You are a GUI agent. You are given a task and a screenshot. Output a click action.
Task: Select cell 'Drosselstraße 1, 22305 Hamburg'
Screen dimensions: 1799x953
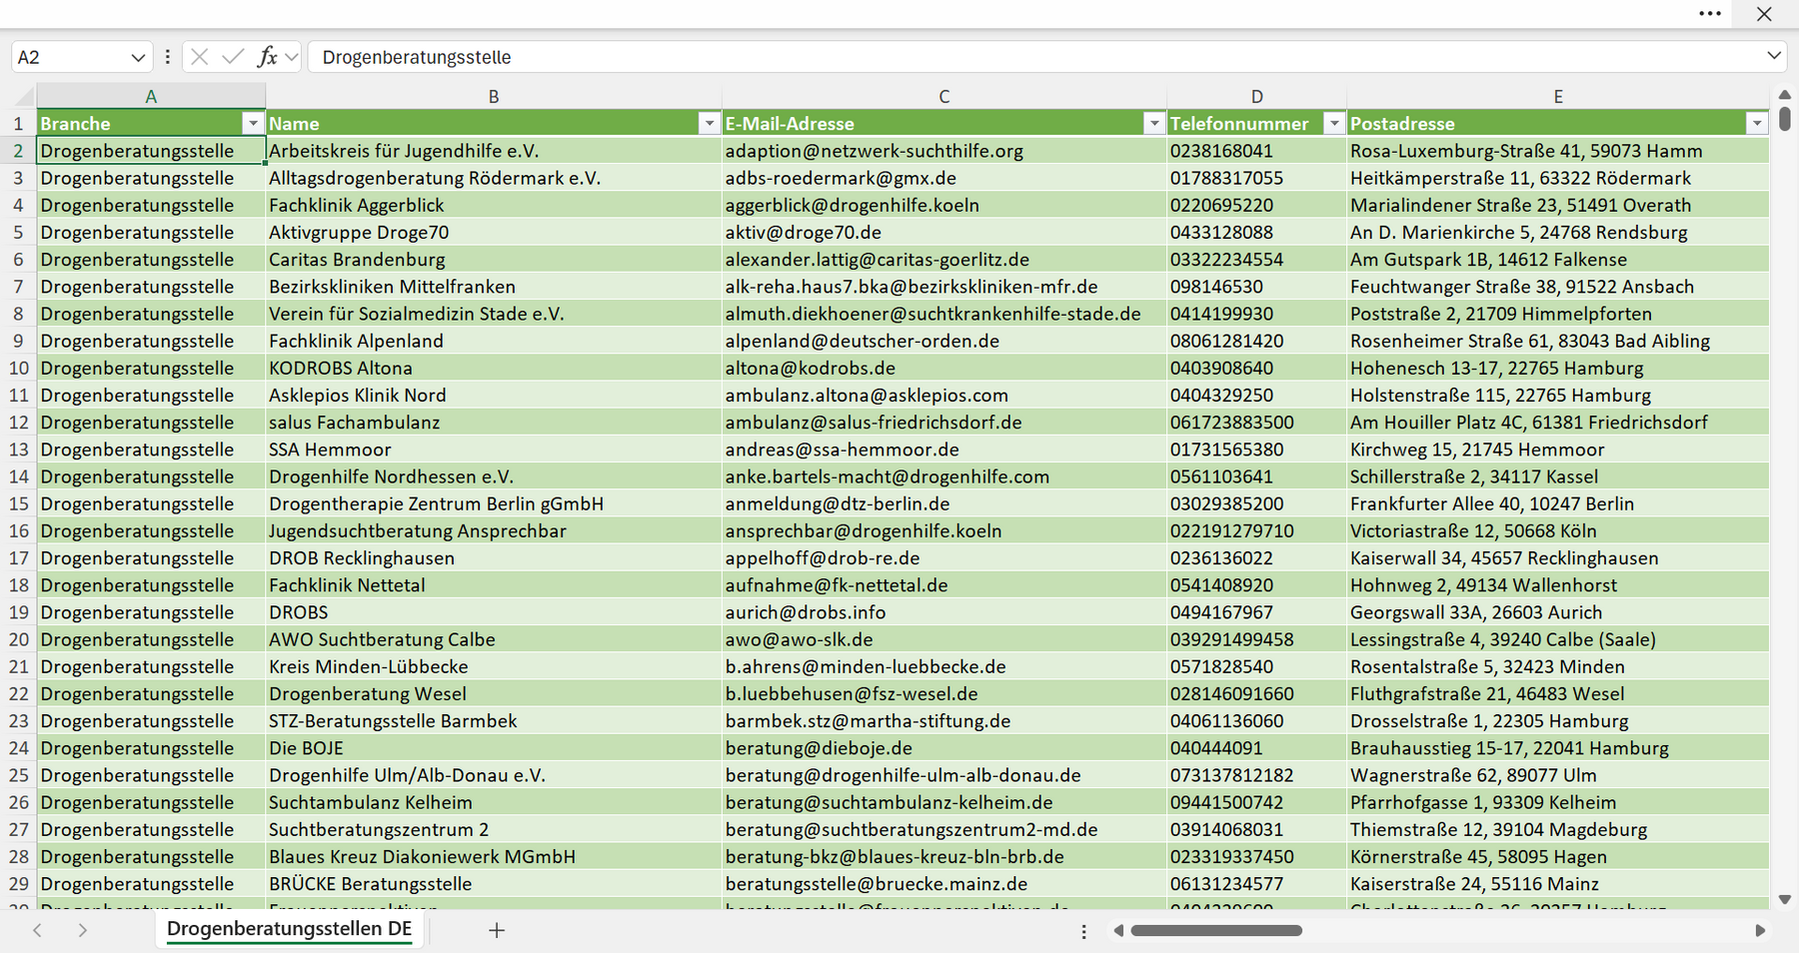1557,720
